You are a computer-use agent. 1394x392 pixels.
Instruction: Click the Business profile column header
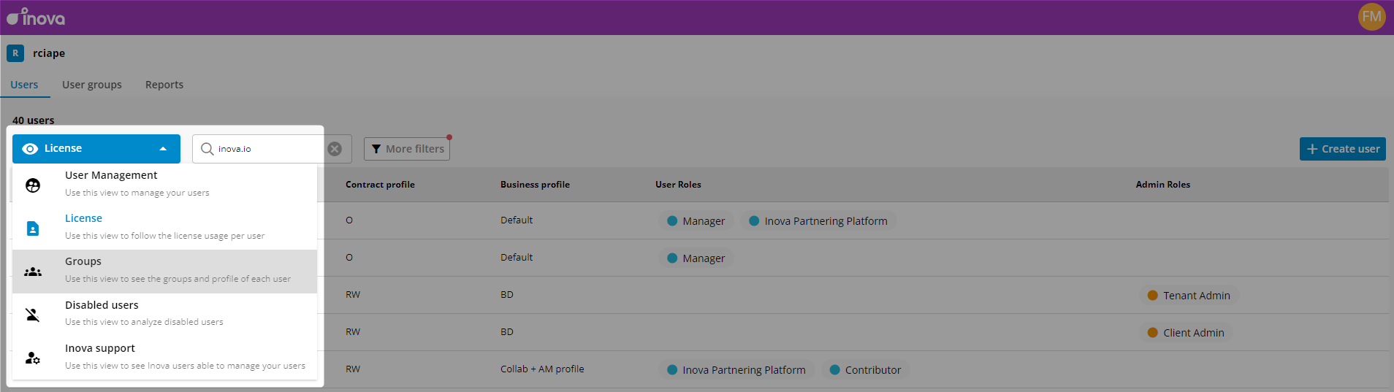535,185
